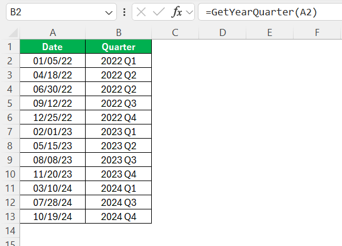Select cell with date 03/10/24
Screen dimensions: 342x246
click(x=53, y=188)
